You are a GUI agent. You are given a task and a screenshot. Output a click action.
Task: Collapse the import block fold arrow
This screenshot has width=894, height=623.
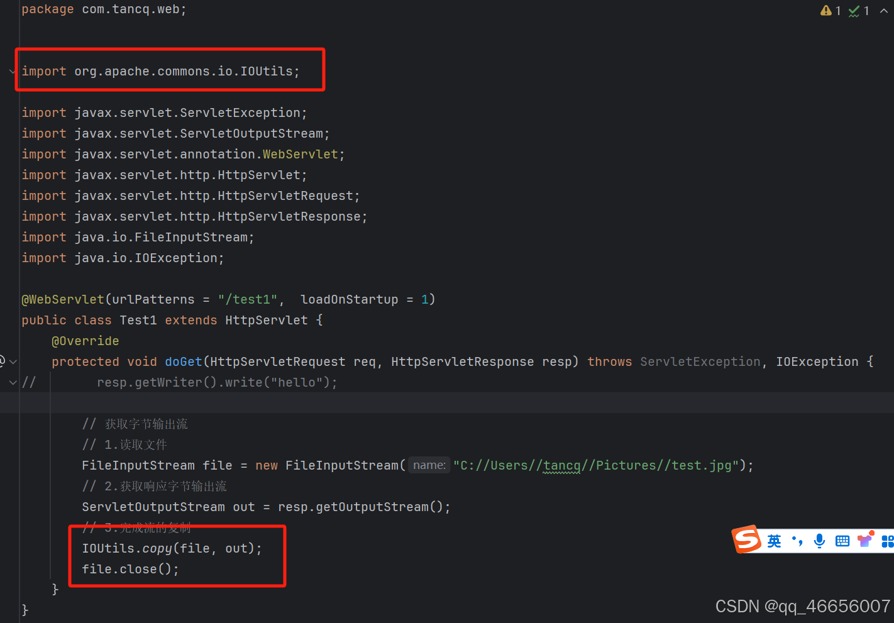click(x=13, y=72)
